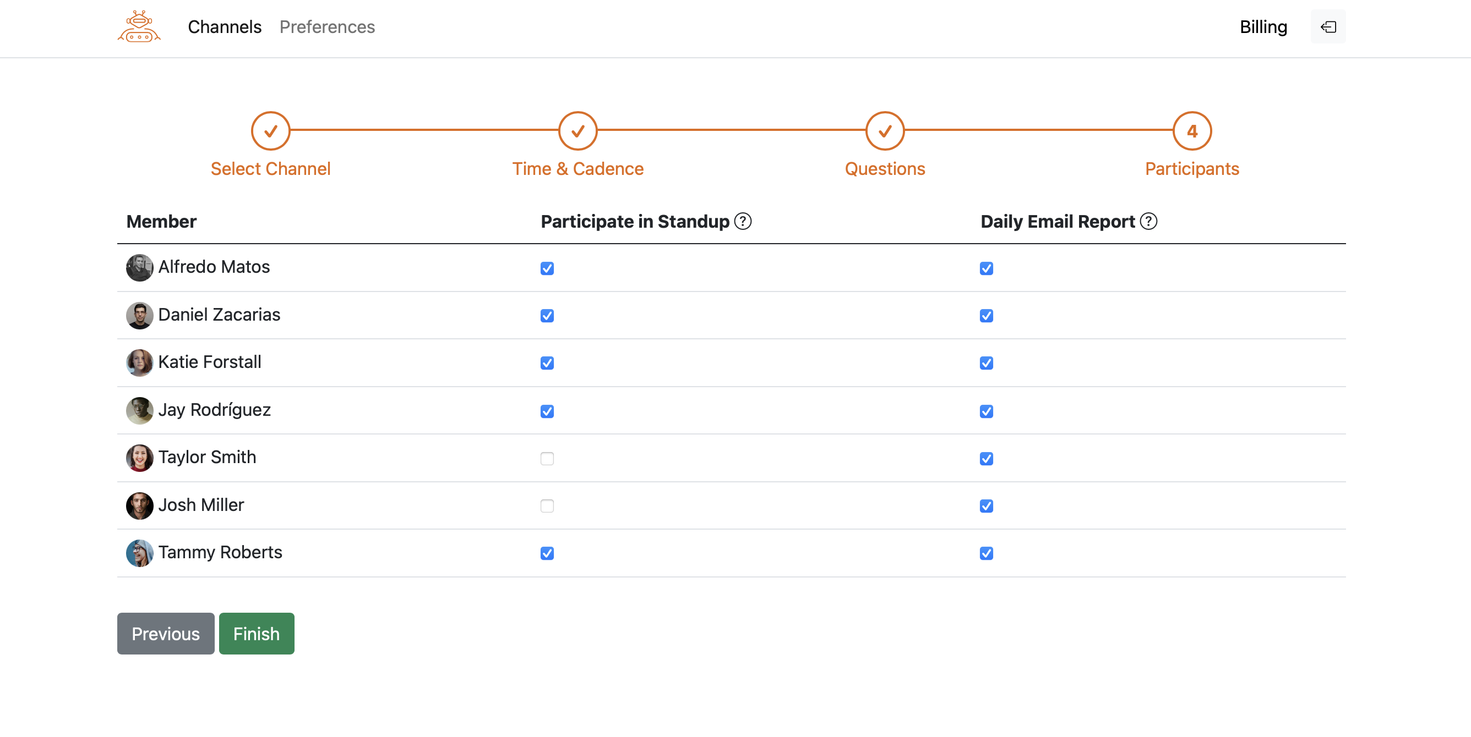Viewport: 1471px width, 737px height.
Task: Select step 4 Participants circle
Action: point(1192,131)
